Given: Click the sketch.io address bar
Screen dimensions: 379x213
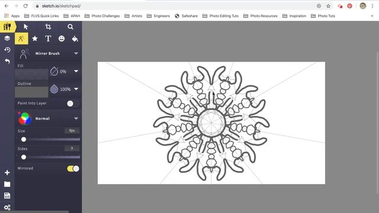Looking at the screenshot, I should [174, 6].
